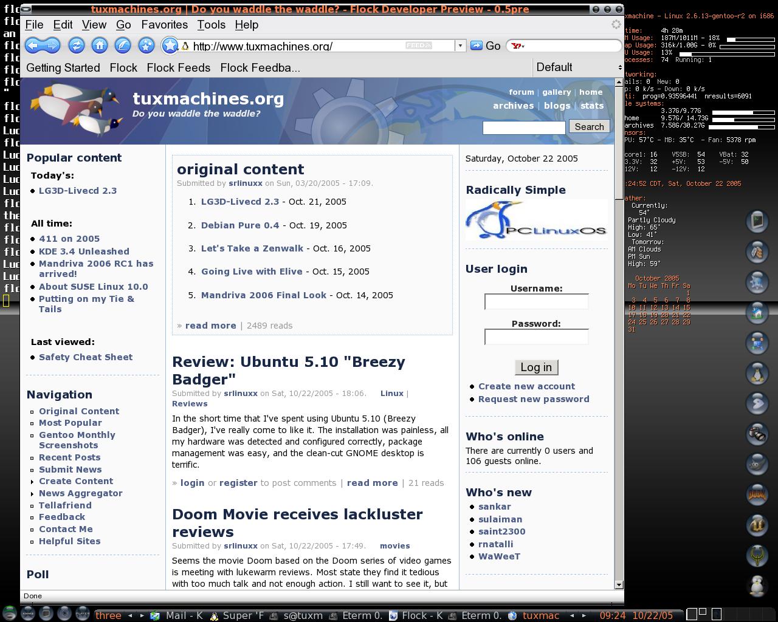
Task: Launch the Doom game dock icon
Action: pos(757,494)
